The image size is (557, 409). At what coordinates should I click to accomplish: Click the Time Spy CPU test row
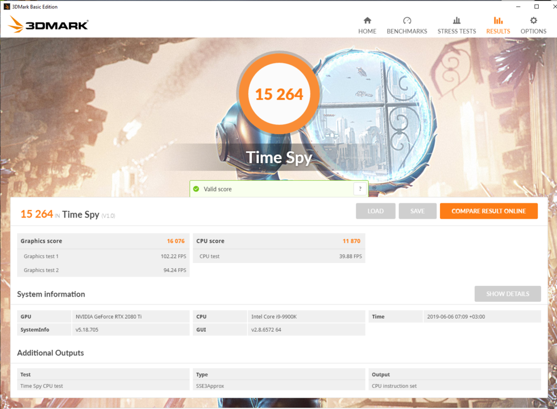(x=103, y=386)
